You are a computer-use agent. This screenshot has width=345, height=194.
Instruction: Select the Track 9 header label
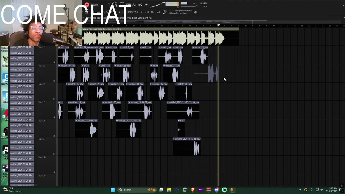(42, 176)
